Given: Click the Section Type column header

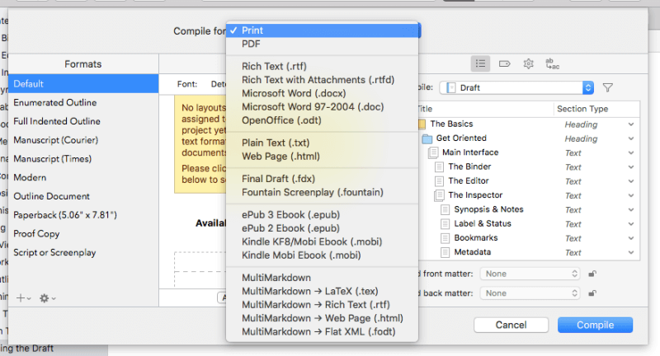Looking at the screenshot, I should pos(596,109).
